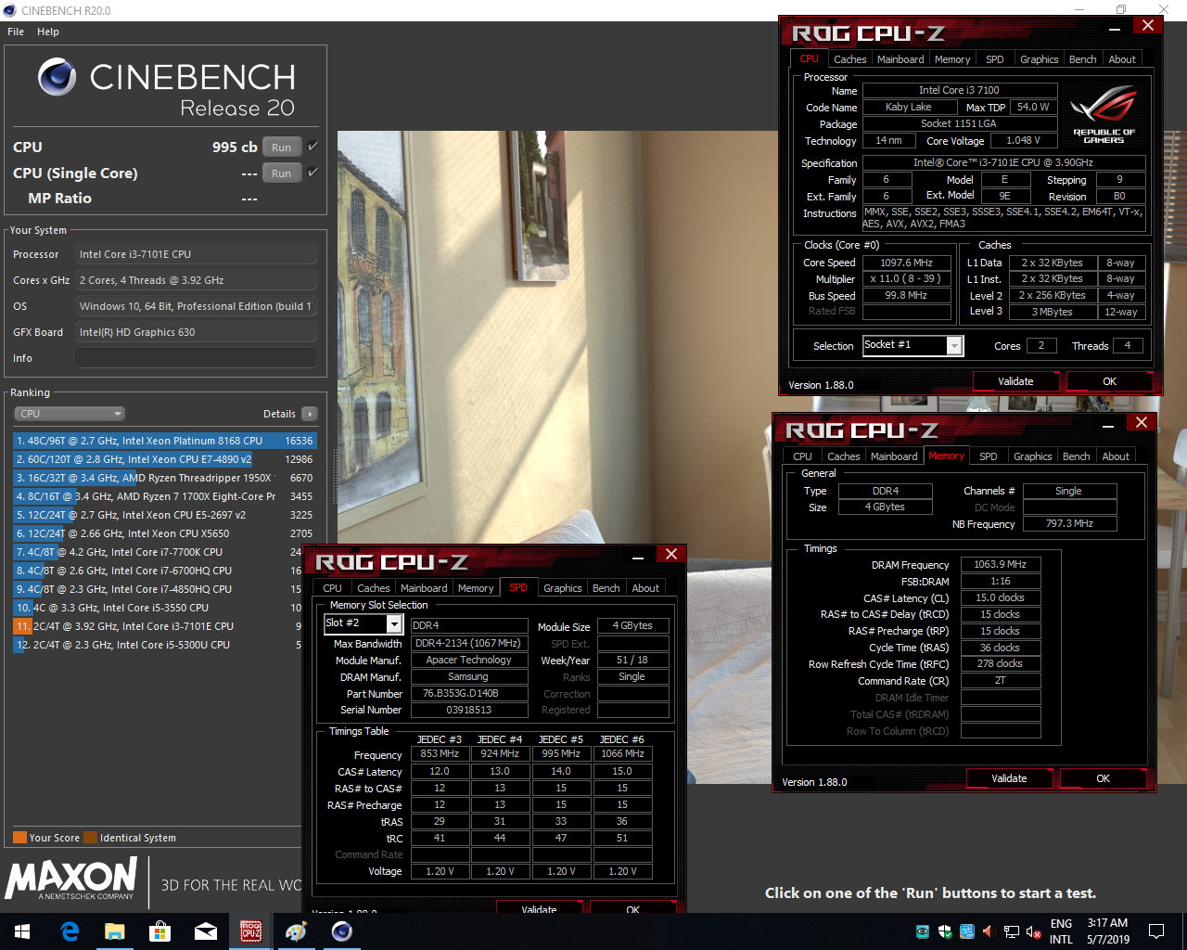Click the Info input field

(x=196, y=358)
